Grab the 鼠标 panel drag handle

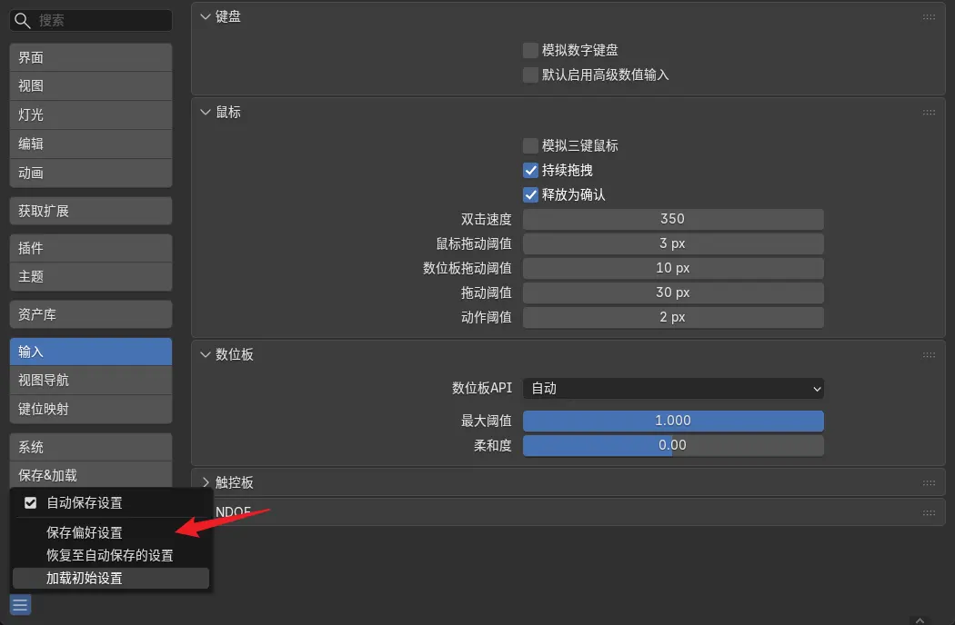click(x=929, y=113)
